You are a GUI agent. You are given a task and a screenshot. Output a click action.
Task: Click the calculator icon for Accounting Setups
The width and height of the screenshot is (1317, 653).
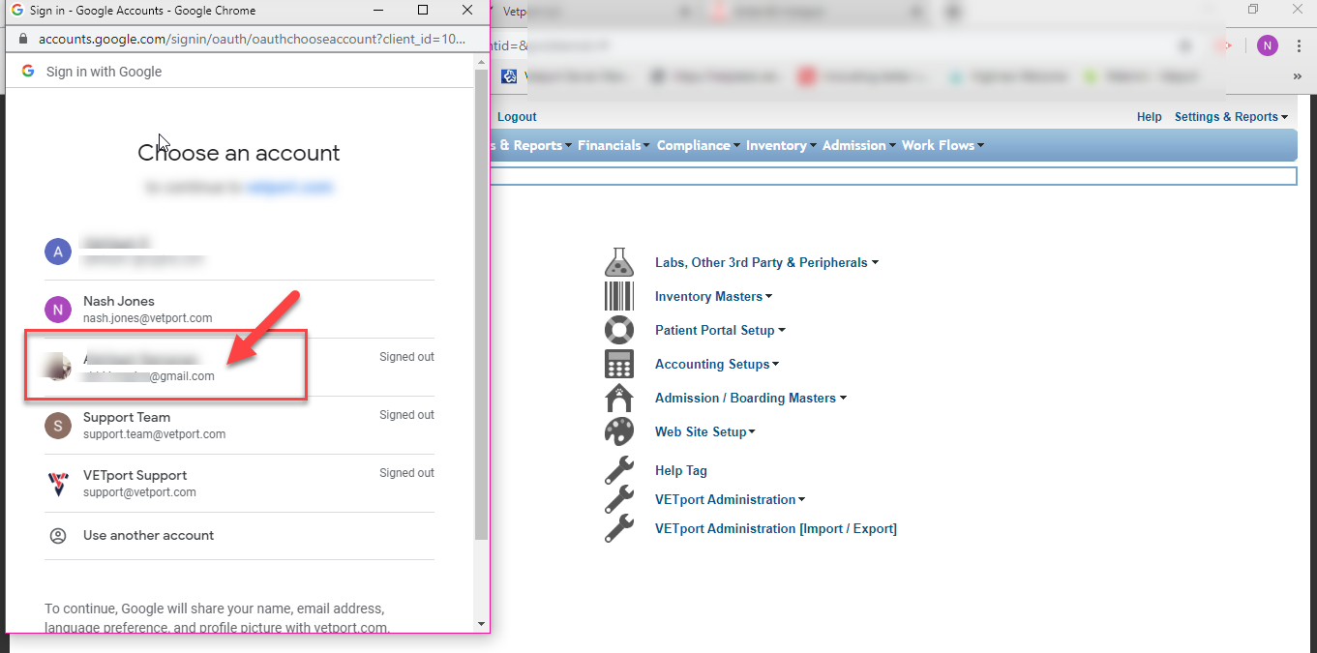(x=618, y=364)
